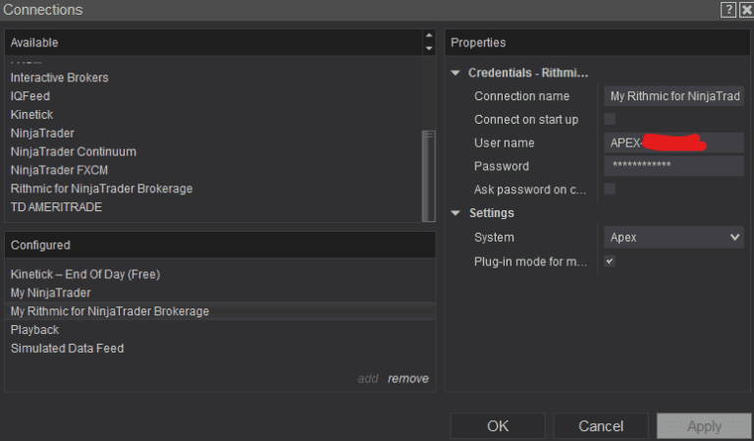Select Interactive Brokers in Available list

(60, 78)
